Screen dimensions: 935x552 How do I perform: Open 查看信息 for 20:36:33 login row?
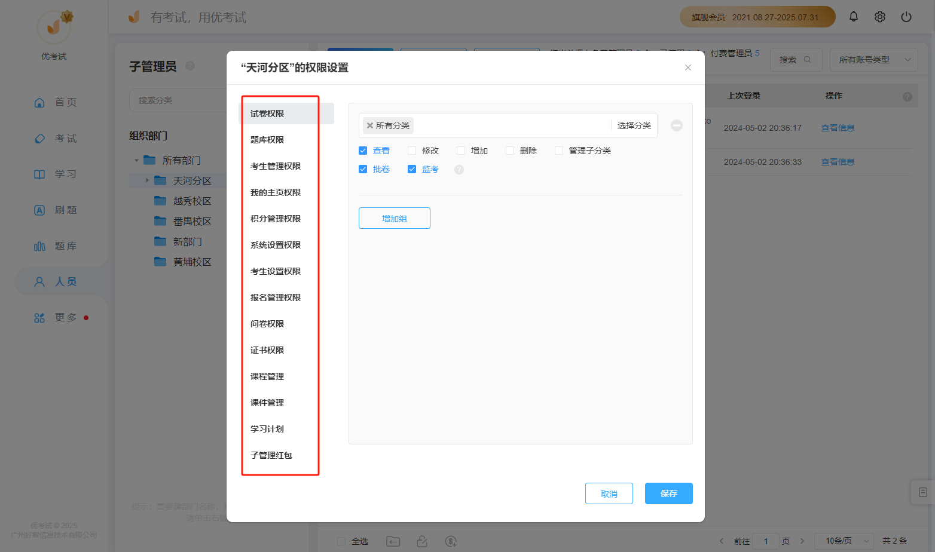tap(838, 162)
